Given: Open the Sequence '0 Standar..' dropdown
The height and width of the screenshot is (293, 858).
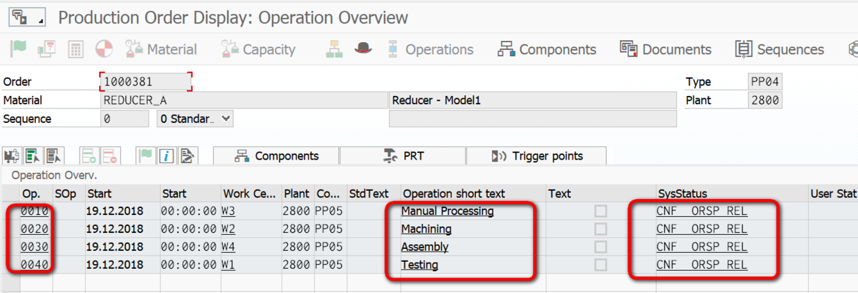Looking at the screenshot, I should [195, 119].
